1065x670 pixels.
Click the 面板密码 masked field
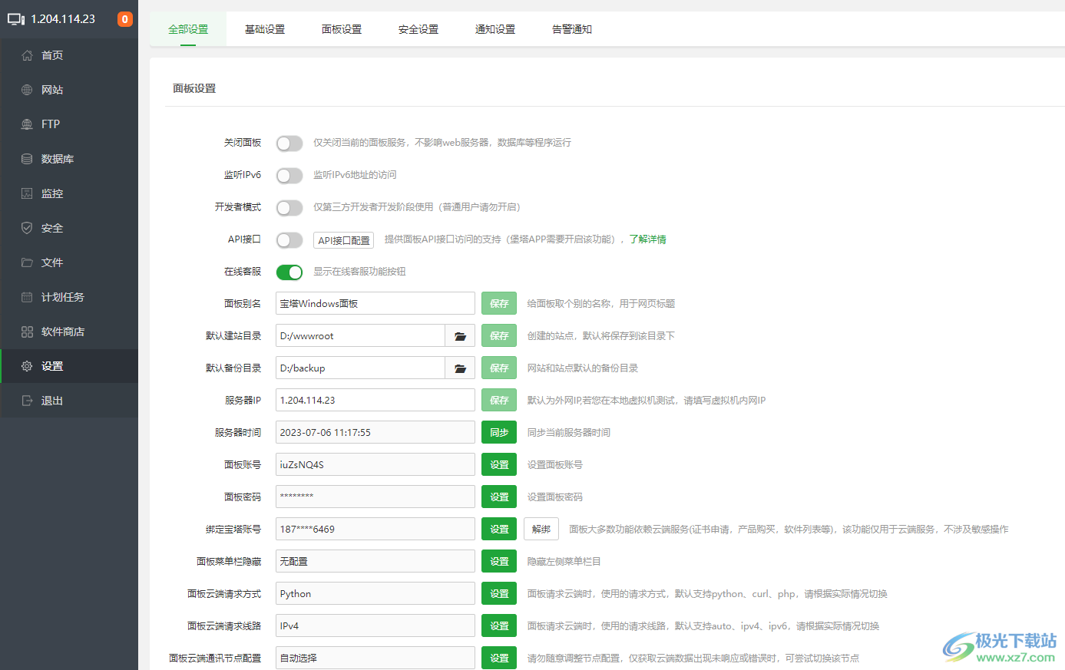point(375,497)
